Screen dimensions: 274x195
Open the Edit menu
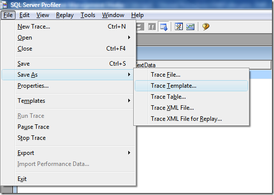(x=24, y=15)
